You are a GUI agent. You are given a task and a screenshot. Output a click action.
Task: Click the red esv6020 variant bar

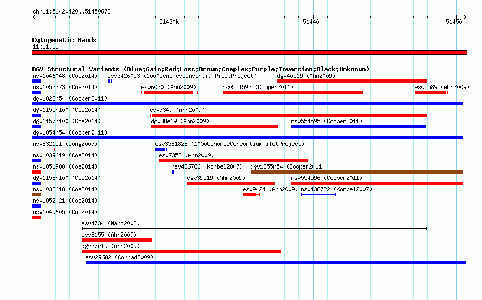point(170,92)
